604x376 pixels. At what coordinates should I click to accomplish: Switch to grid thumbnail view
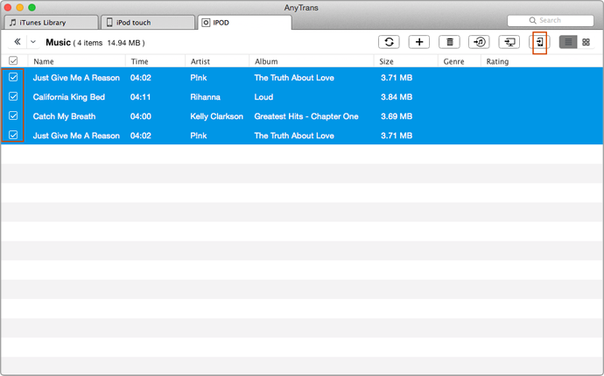coord(586,42)
